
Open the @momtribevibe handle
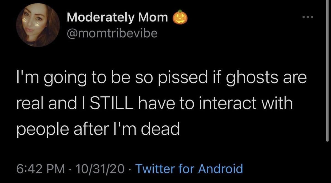point(112,33)
